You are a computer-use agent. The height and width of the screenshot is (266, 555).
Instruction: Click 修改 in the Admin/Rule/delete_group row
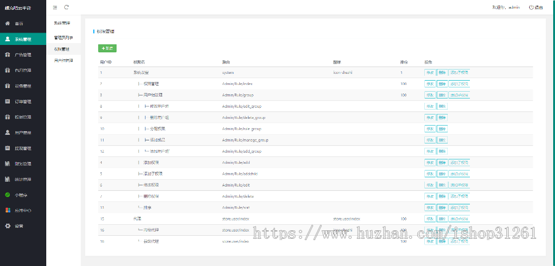tap(430, 117)
